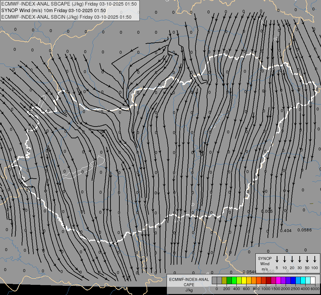Pick the dark blue CAPE swatch left of 2500
The width and height of the screenshot is (321, 295).
(293, 280)
